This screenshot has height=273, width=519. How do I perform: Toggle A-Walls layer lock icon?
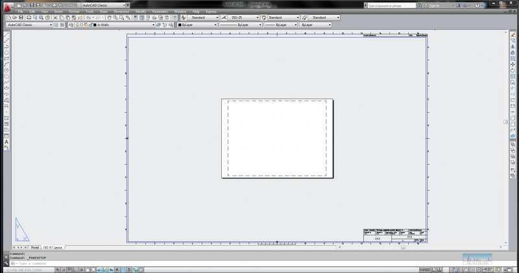[x=90, y=25]
